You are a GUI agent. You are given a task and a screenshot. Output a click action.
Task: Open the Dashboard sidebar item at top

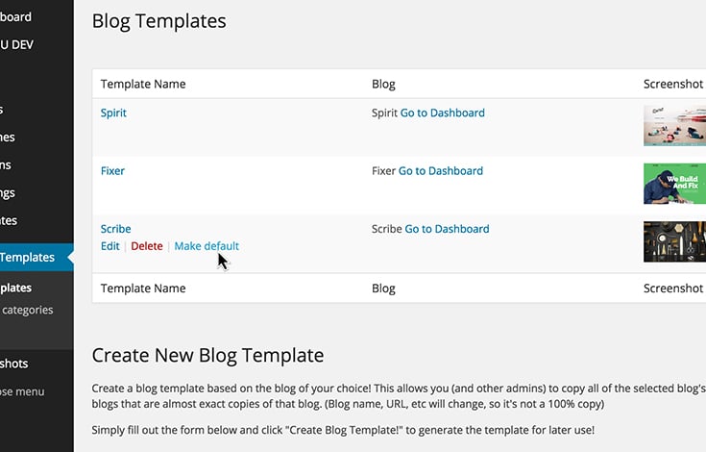coord(15,17)
